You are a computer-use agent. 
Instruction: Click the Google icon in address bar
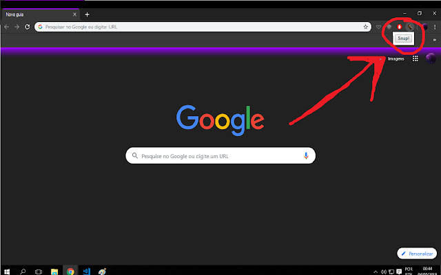40,27
